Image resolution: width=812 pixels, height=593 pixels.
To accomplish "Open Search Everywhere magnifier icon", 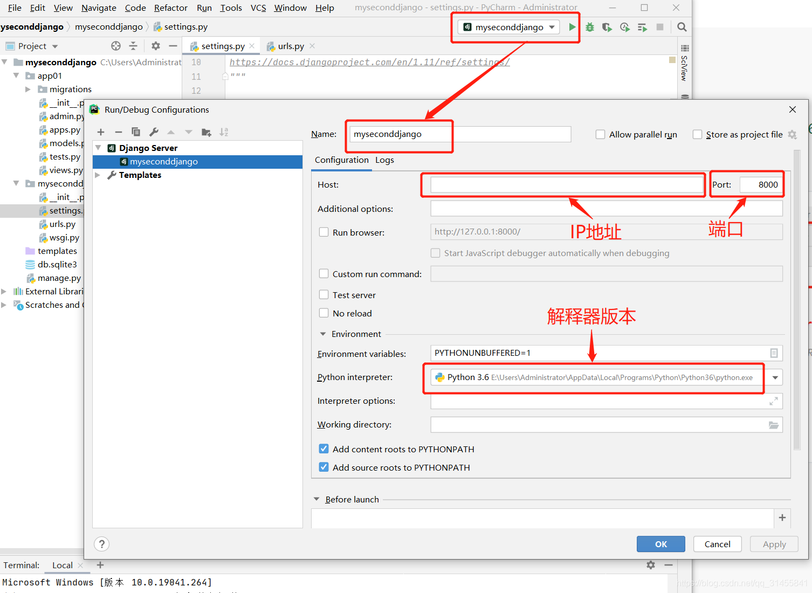I will click(x=682, y=27).
